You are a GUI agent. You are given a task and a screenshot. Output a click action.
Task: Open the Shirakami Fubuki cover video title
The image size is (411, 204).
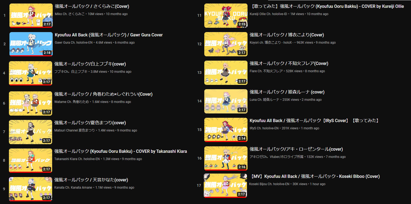90,64
